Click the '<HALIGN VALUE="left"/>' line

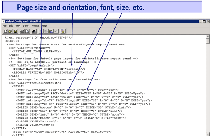click(35, 125)
